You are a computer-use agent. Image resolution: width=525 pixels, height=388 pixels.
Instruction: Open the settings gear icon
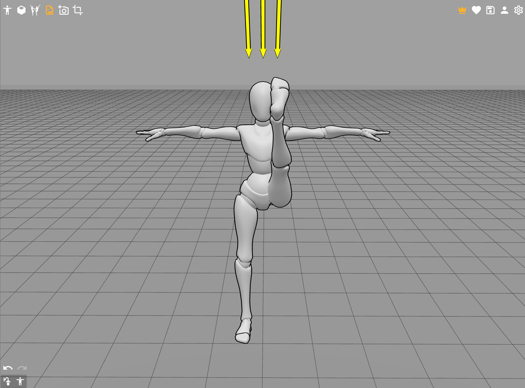tap(518, 10)
